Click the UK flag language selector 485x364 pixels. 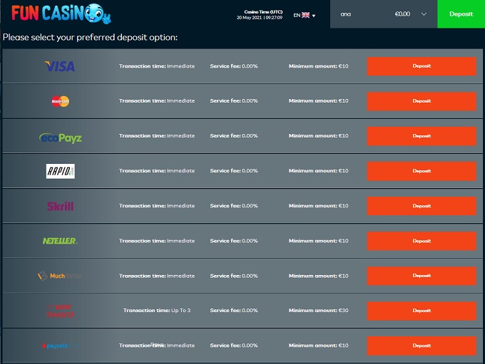tap(306, 14)
